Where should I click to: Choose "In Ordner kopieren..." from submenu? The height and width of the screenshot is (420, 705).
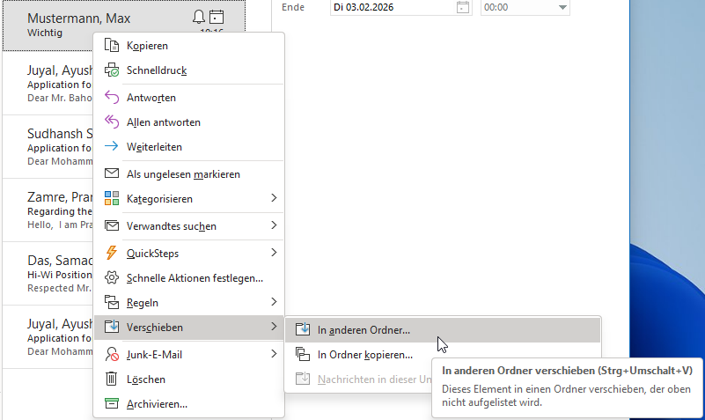tap(364, 355)
